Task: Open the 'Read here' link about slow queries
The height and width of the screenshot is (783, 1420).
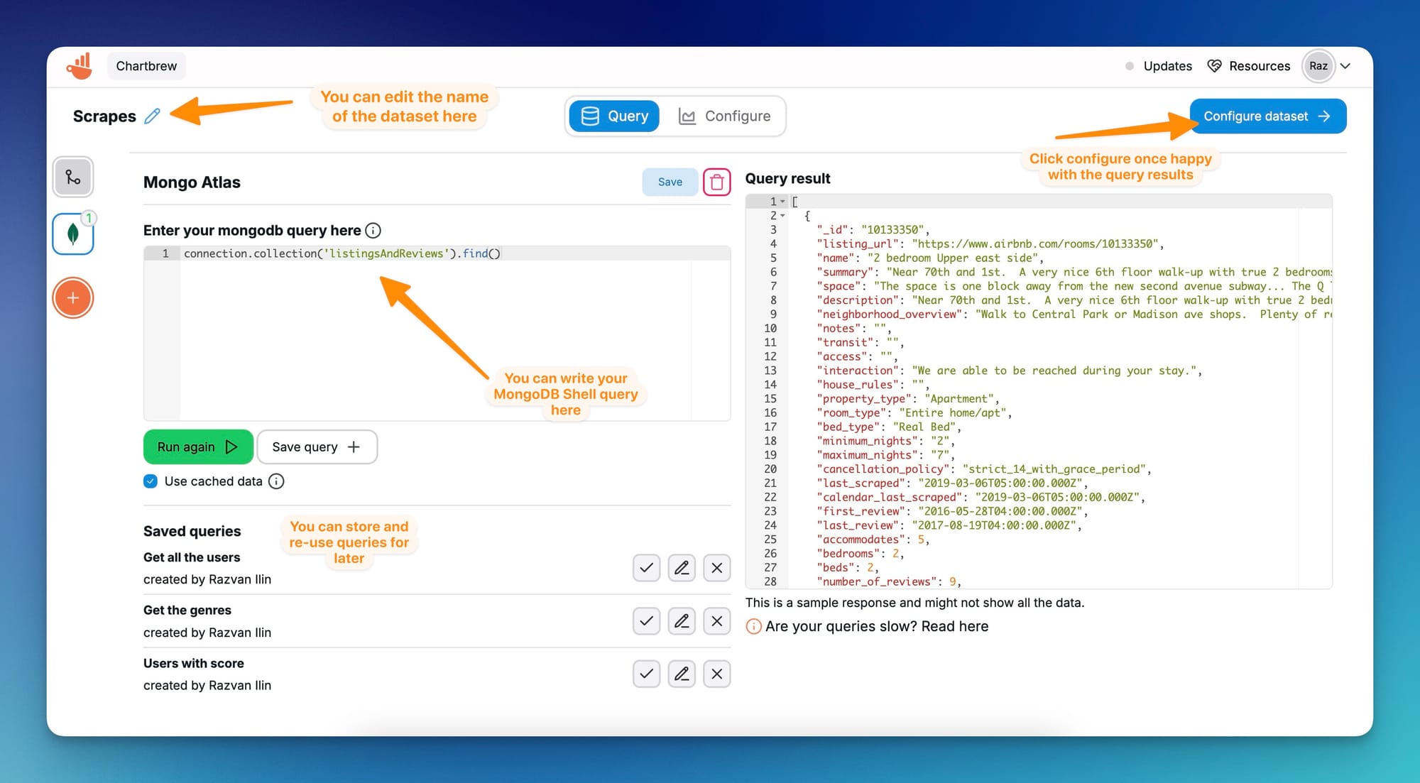Action: (x=954, y=626)
